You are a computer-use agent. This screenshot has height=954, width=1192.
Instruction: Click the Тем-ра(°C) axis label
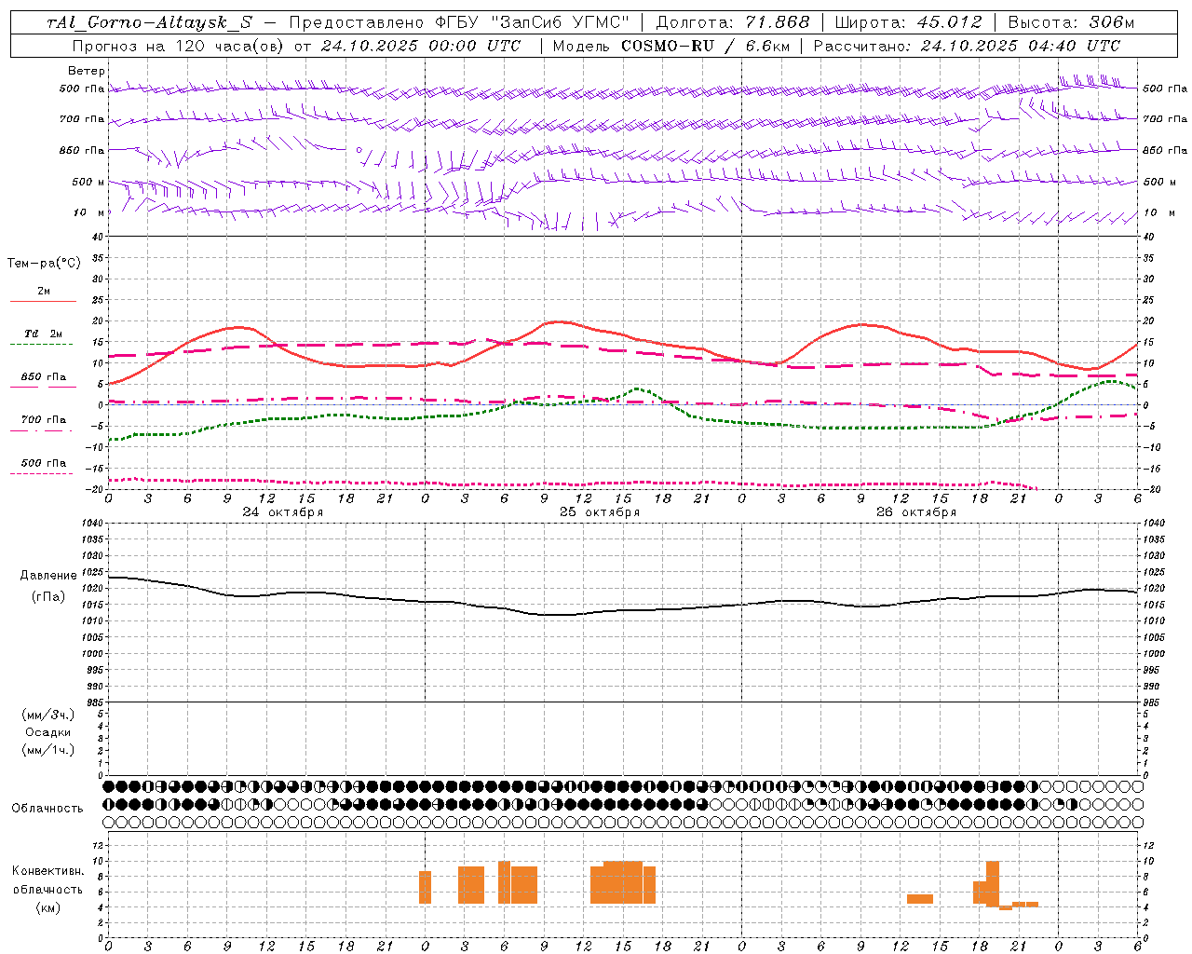(x=44, y=264)
